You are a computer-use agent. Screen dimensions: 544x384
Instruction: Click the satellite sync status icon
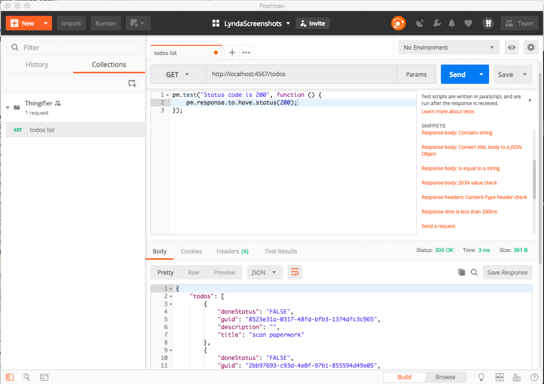click(x=420, y=23)
